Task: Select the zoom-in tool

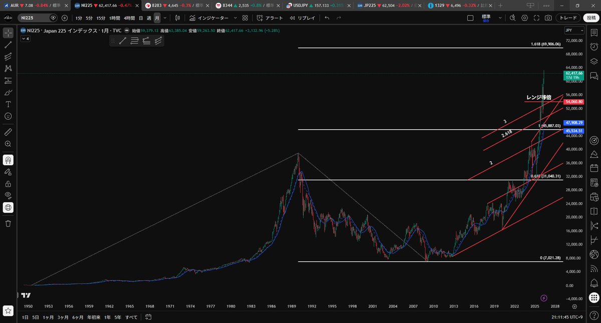Action: [8, 144]
